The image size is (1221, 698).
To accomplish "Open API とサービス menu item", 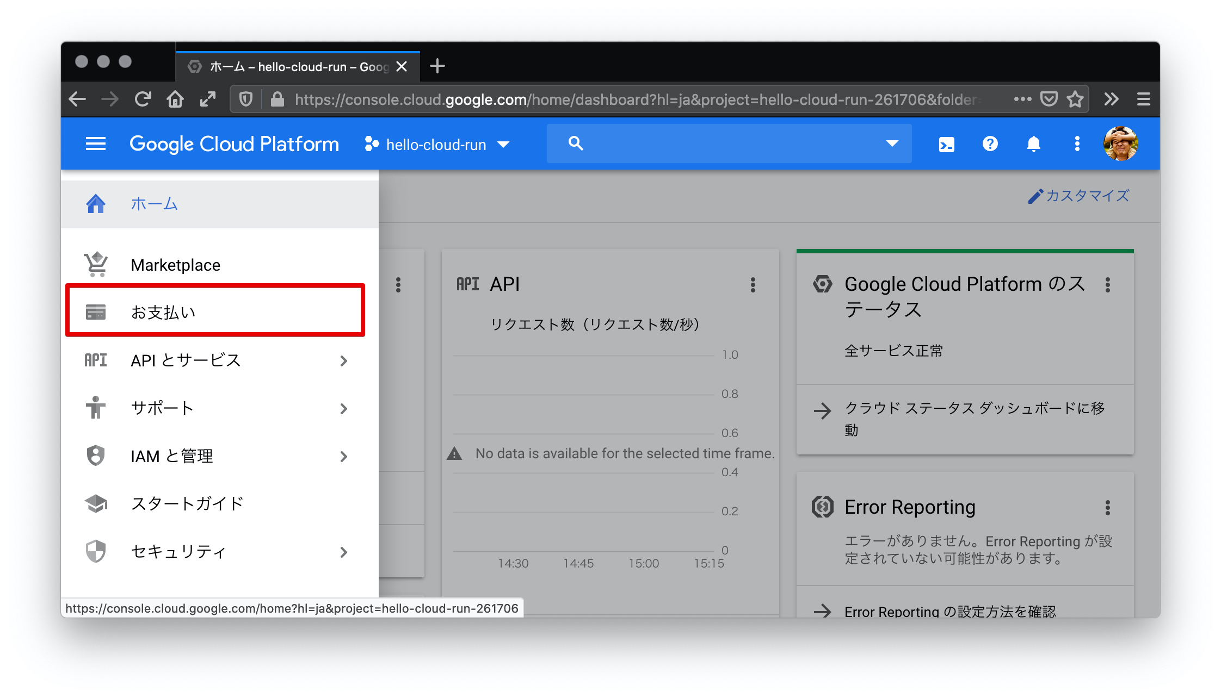I will coord(220,360).
